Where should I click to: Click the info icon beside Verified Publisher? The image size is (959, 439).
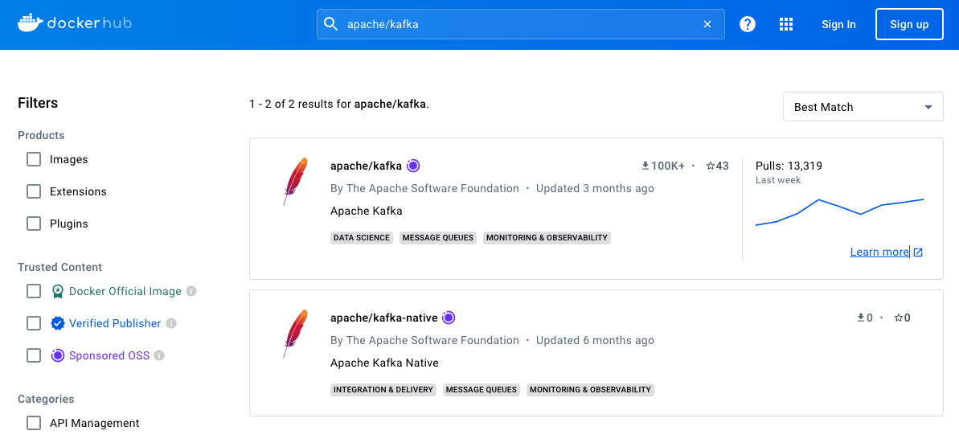pyautogui.click(x=171, y=323)
